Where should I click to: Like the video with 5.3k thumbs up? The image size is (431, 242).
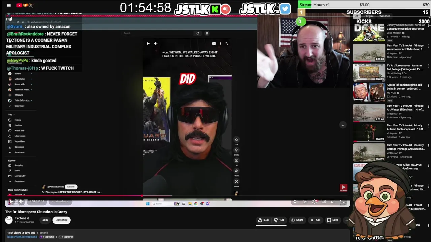(263, 220)
